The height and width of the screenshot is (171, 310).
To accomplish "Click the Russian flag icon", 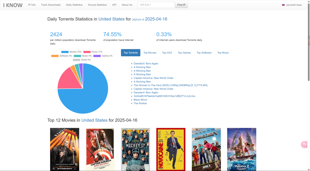I will tap(283, 5).
